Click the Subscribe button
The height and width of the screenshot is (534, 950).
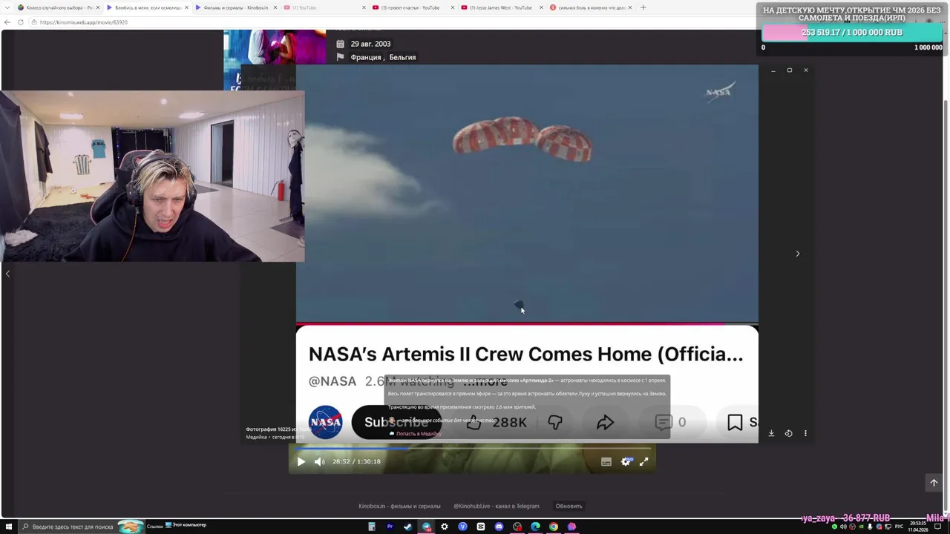click(x=396, y=422)
